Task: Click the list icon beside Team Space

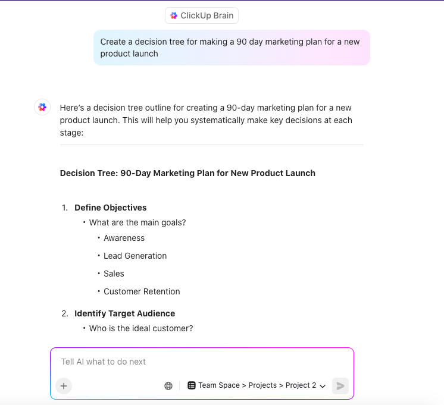Action: click(x=192, y=385)
